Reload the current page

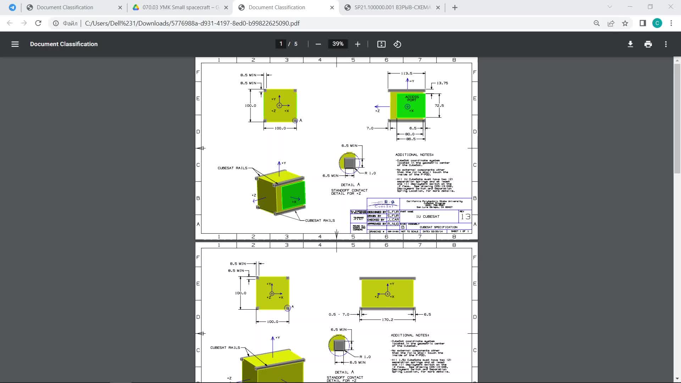pos(38,23)
